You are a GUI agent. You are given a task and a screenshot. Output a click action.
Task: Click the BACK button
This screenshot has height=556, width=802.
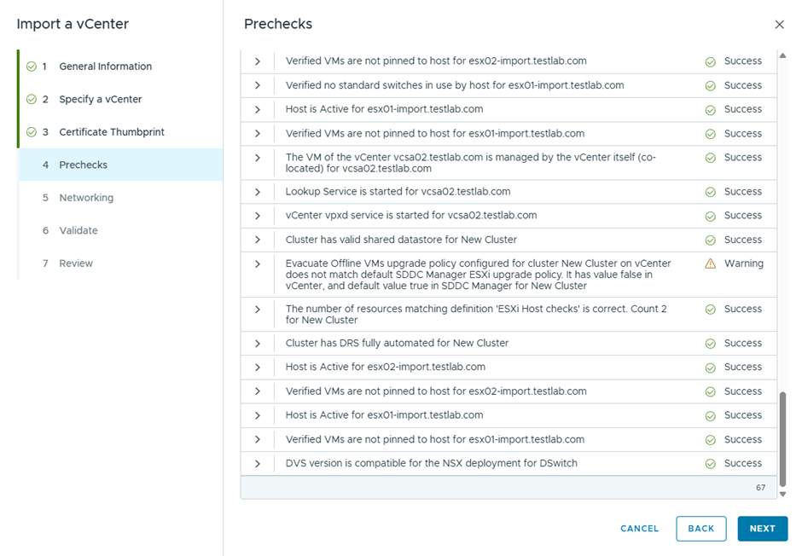pos(700,529)
